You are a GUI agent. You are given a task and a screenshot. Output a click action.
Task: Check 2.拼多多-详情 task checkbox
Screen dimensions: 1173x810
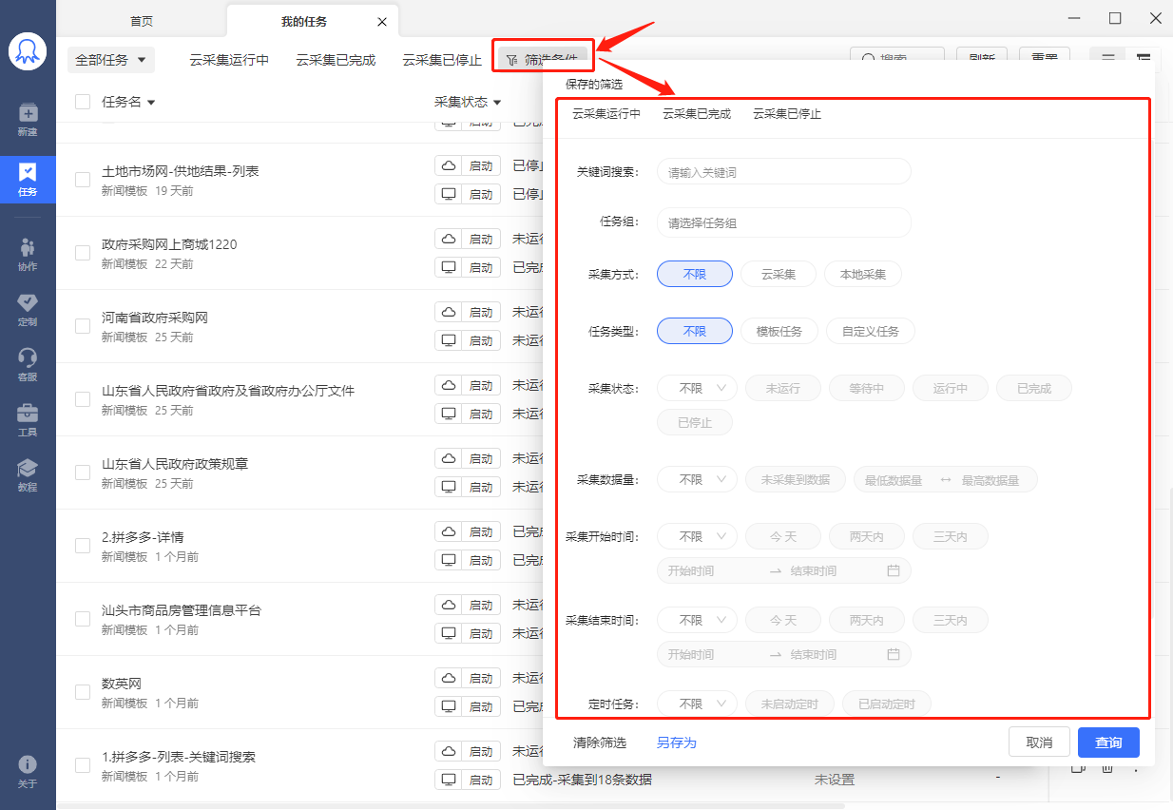[x=83, y=545]
